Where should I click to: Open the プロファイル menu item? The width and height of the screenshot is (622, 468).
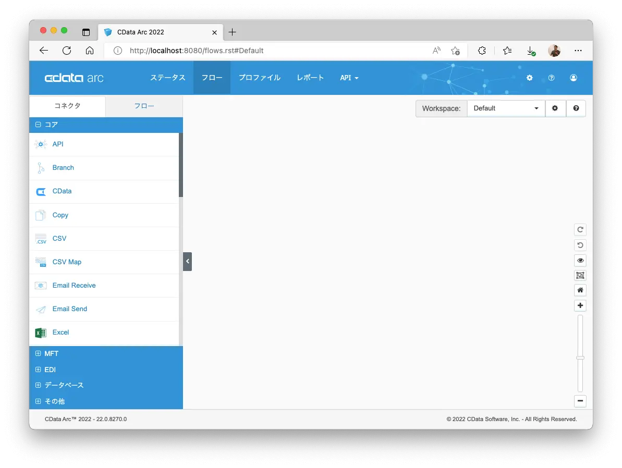coord(260,78)
